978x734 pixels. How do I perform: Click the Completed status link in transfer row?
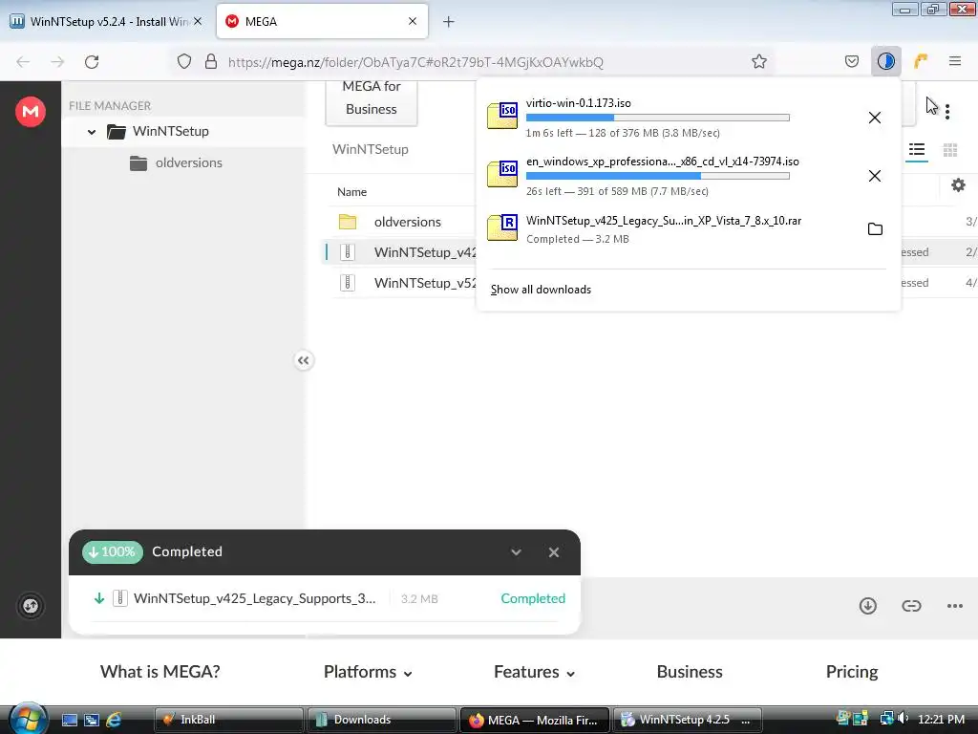tap(533, 598)
